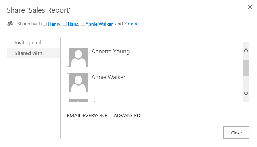The height and width of the screenshot is (147, 257).
Task: Switch to the Invite people tab
Action: pyautogui.click(x=29, y=42)
